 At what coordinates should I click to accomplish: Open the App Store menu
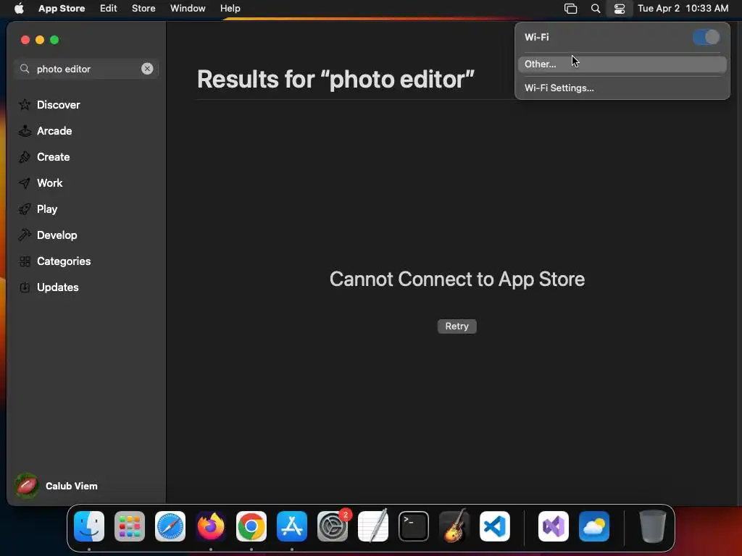click(62, 8)
